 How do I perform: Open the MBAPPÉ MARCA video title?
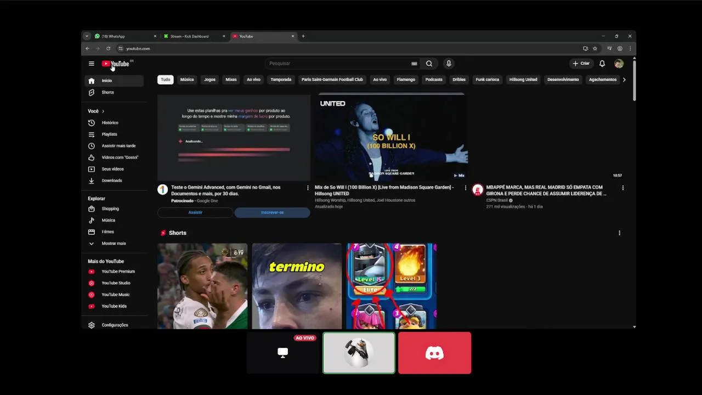click(x=546, y=190)
